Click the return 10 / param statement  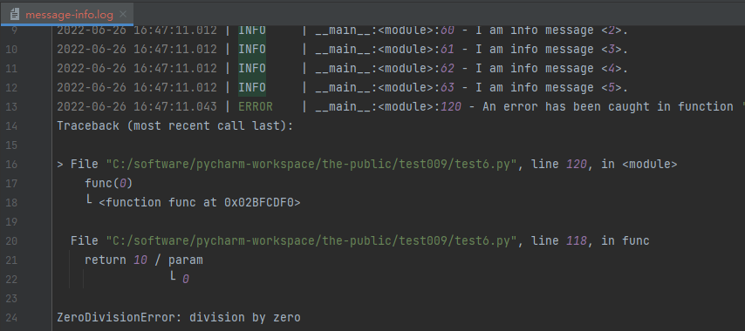(144, 260)
